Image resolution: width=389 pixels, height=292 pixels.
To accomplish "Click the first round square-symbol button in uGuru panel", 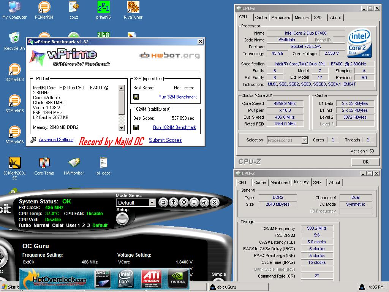I will (163, 203).
